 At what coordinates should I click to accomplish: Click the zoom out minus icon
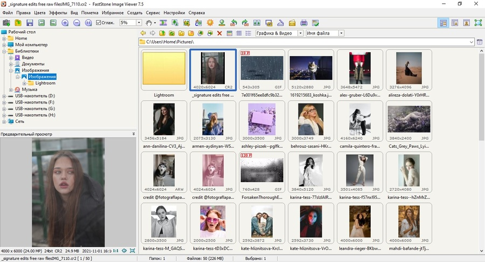click(x=77, y=23)
